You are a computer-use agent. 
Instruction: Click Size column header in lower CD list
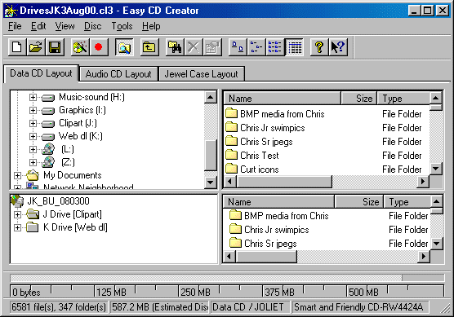pos(359,202)
